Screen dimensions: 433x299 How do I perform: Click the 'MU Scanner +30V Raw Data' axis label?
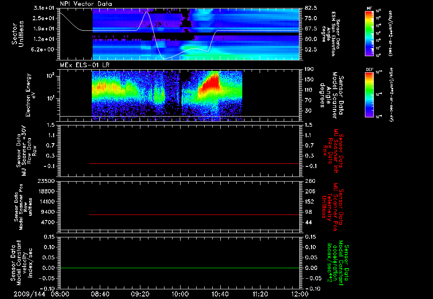tap(27, 151)
